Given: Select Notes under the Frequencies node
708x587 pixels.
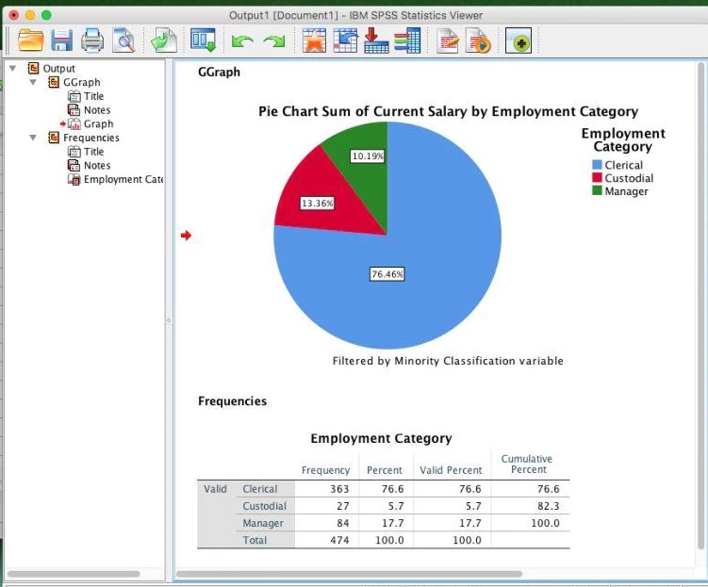Looking at the screenshot, I should 96,166.
